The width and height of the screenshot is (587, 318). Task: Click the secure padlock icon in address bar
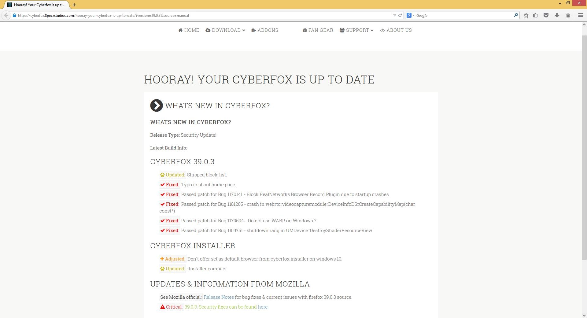coord(14,15)
